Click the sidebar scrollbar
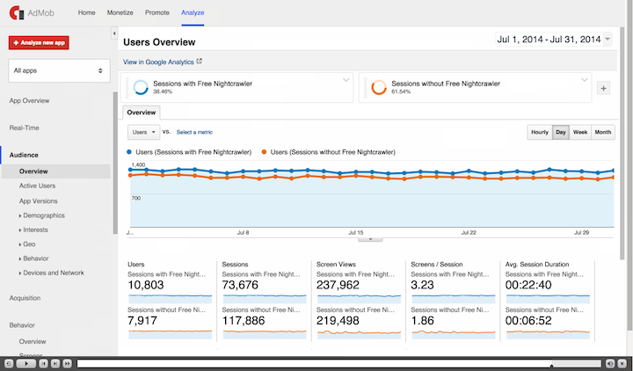Viewport: 633px width, 371px height. tap(115, 164)
